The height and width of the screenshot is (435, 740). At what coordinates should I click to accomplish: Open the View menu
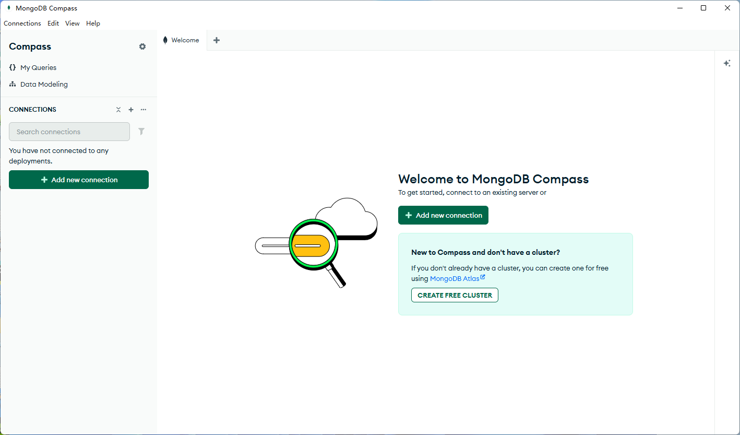(73, 23)
